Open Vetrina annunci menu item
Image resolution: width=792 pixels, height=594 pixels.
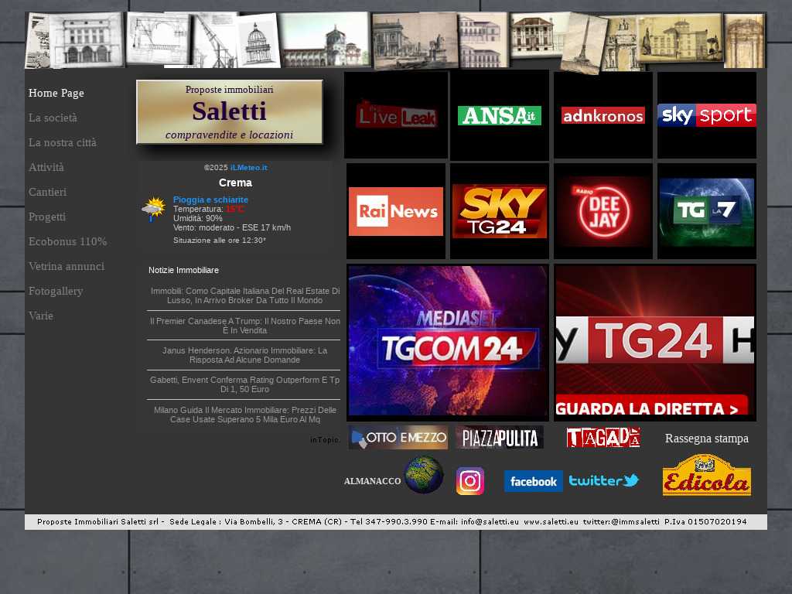coord(67,266)
